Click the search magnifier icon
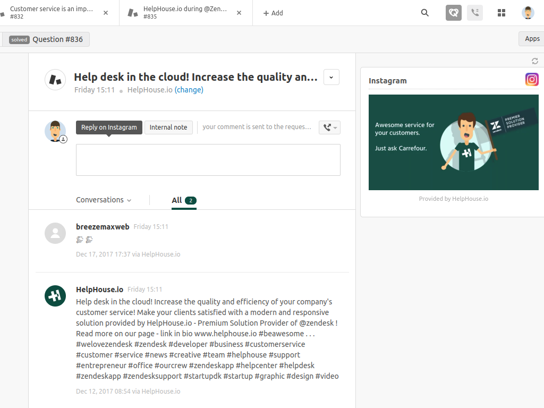Viewport: 544px width, 408px height. click(x=424, y=13)
